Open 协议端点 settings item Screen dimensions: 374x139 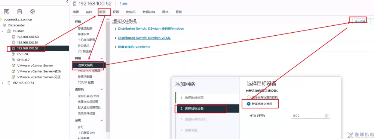[83, 46]
